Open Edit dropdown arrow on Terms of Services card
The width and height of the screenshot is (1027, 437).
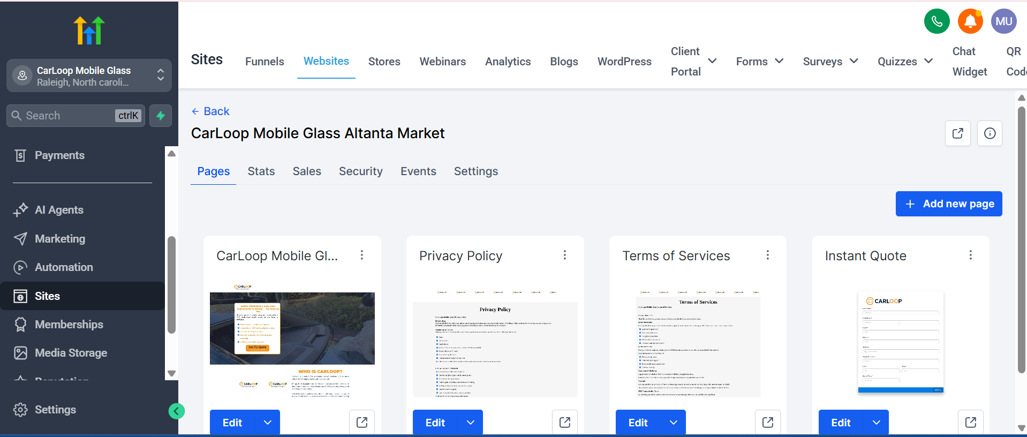pos(674,423)
